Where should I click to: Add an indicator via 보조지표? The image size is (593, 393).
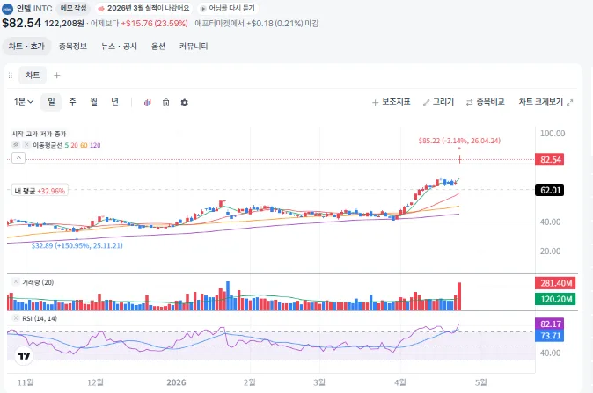(x=391, y=102)
